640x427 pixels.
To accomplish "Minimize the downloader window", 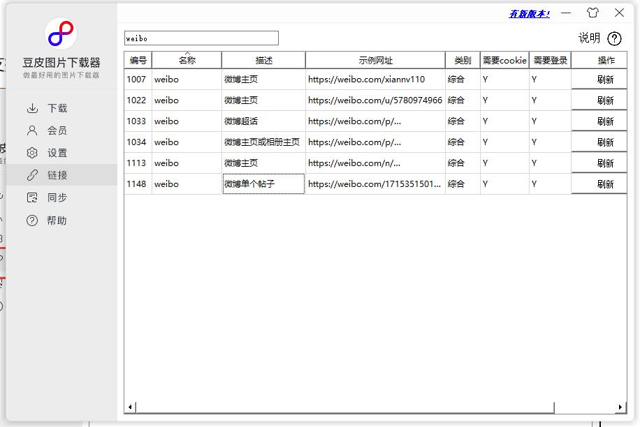I will point(566,13).
